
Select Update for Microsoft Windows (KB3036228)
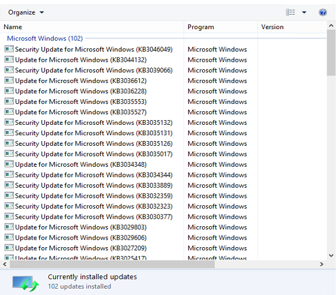point(81,92)
